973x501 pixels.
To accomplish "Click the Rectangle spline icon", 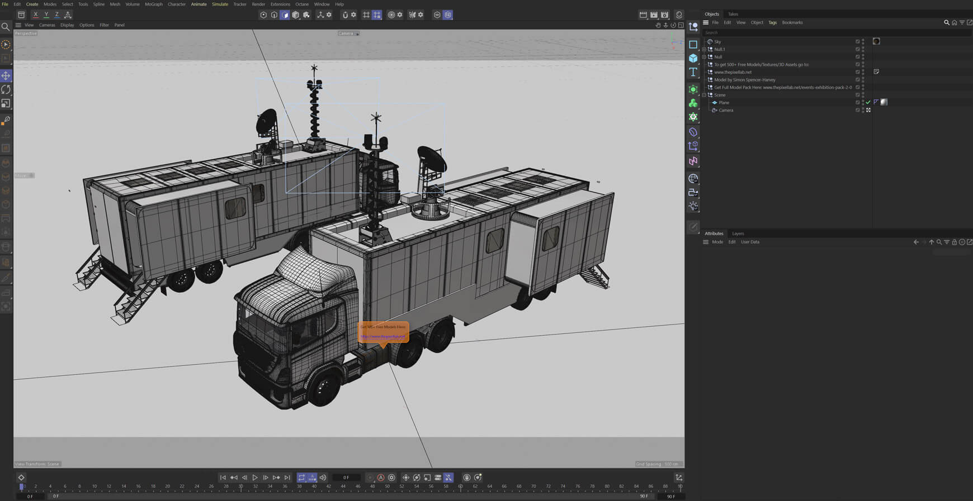I will point(693,44).
